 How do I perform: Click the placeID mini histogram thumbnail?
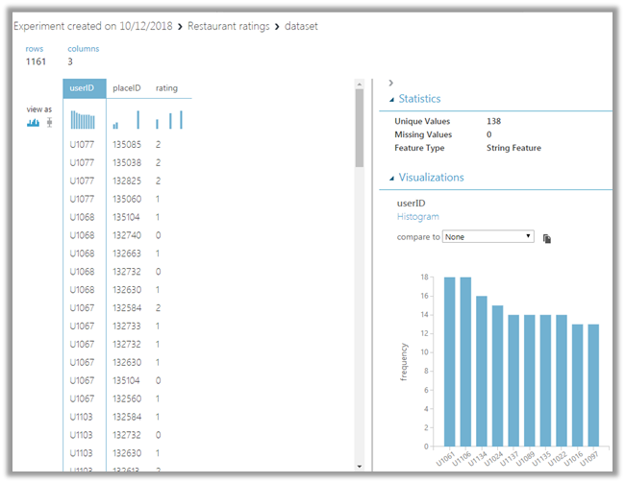pyautogui.click(x=126, y=120)
